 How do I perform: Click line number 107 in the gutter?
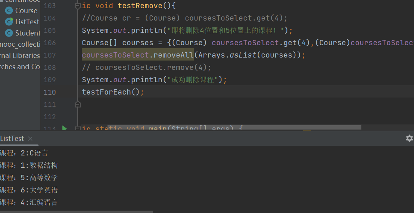[50, 55]
